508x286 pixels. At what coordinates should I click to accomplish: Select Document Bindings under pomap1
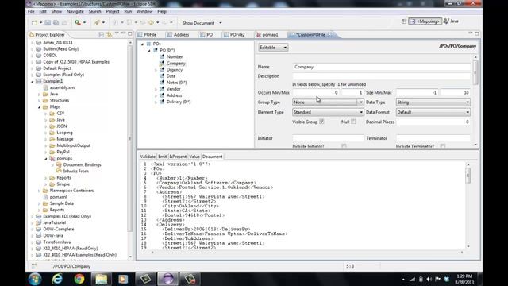82,164
